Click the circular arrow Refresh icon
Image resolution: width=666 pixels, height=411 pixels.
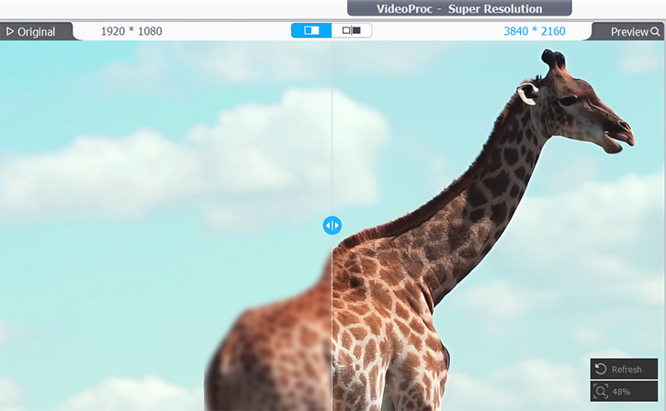tap(601, 369)
